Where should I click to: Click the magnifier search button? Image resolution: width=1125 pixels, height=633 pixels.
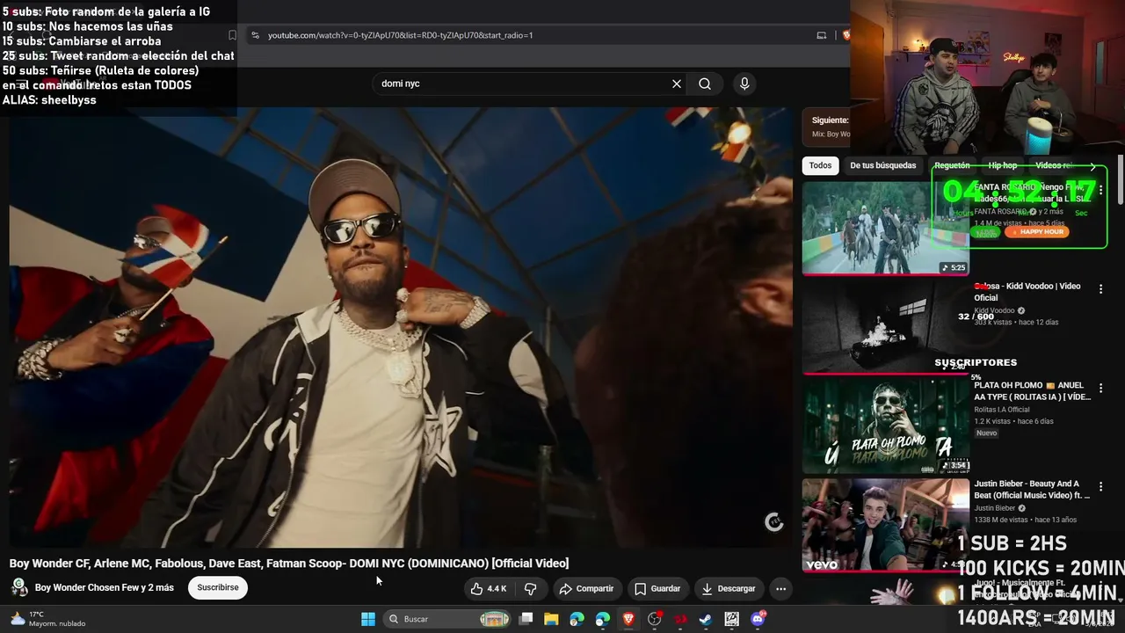point(705,84)
